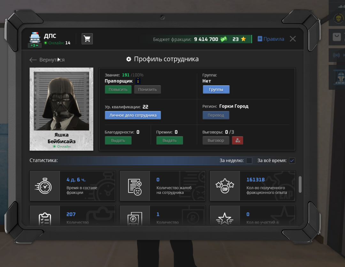This screenshot has width=345, height=267.
Task: Open the Группы button
Action: click(216, 89)
